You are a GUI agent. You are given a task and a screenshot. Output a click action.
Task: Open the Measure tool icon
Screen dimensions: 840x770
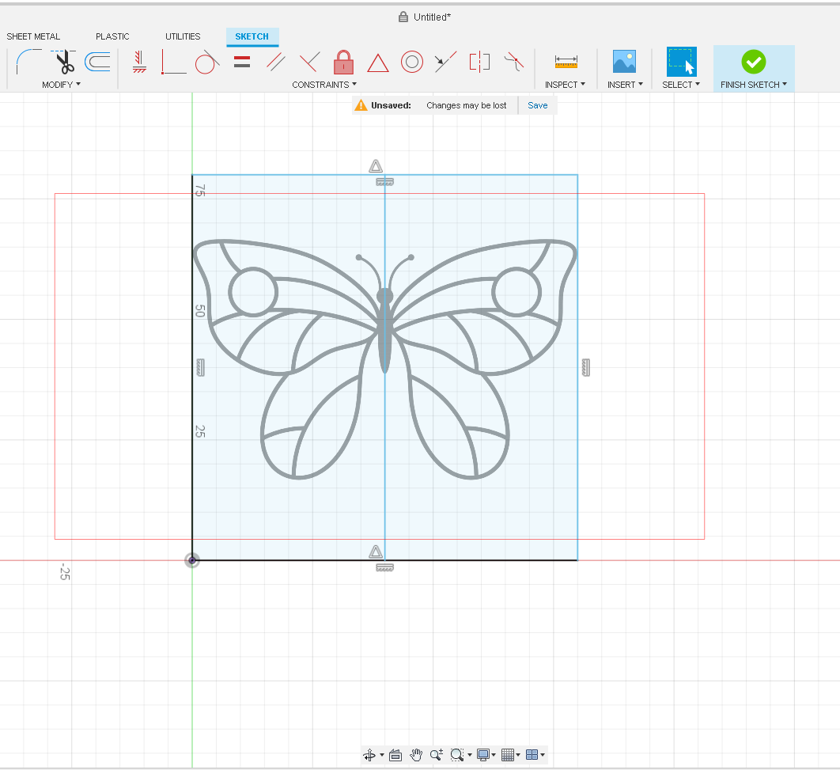point(566,63)
